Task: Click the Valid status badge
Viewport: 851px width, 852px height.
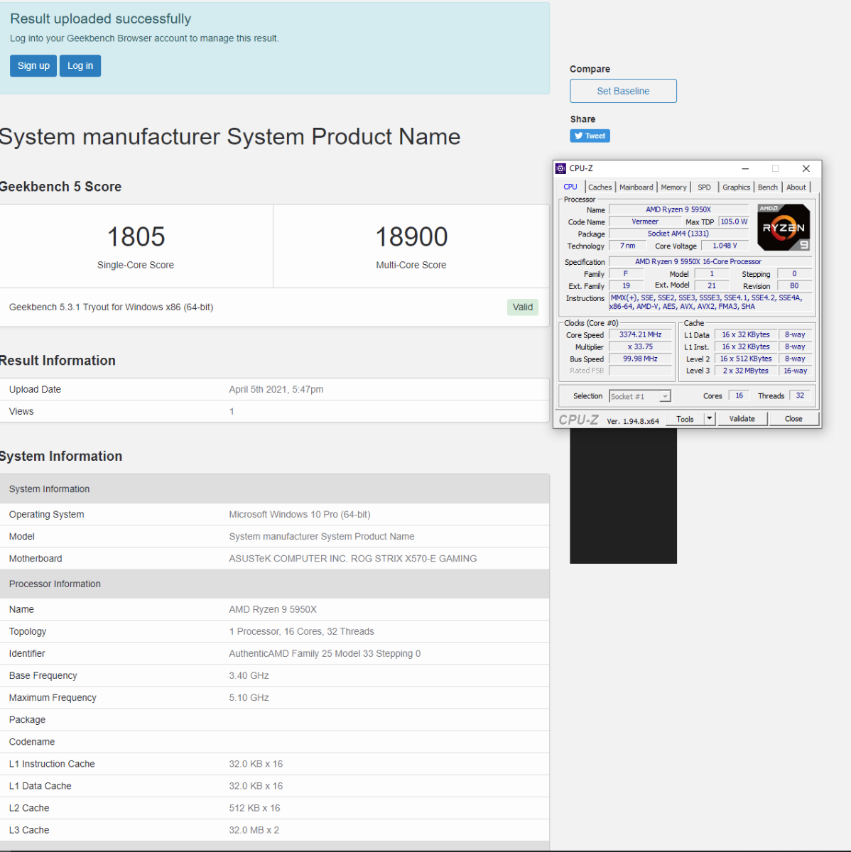Action: [523, 307]
